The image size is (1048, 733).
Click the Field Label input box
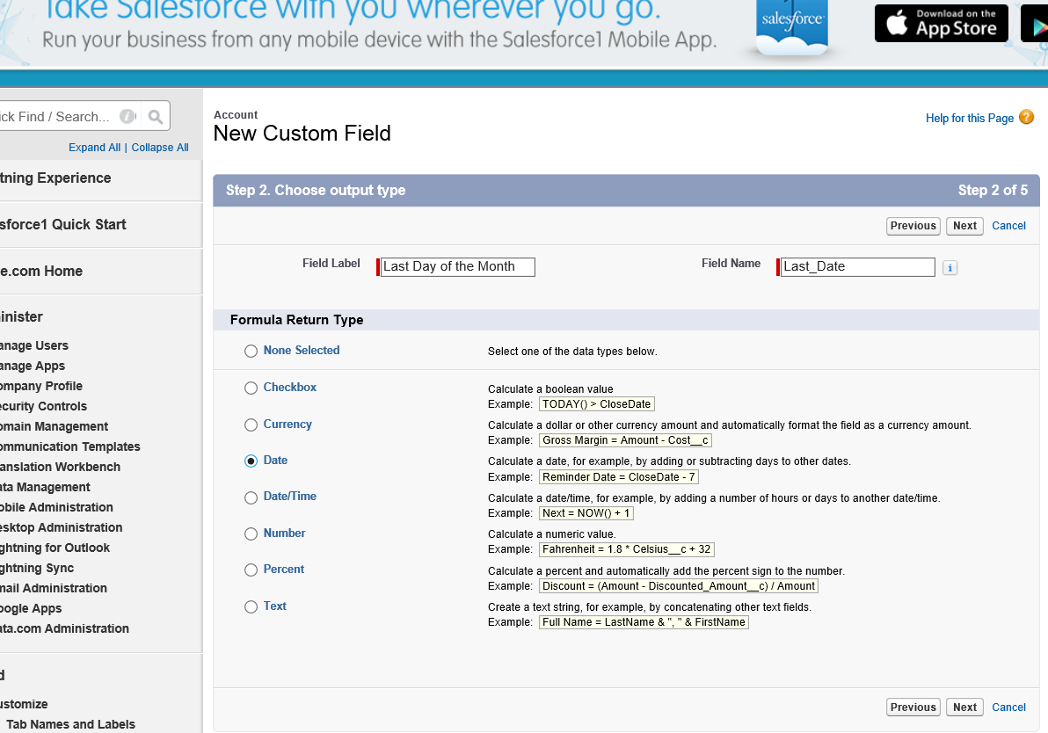tap(458, 266)
